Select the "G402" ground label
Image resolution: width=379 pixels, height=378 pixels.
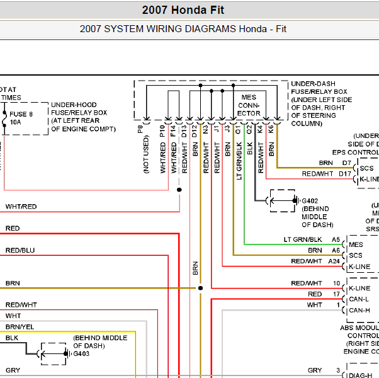(x=310, y=201)
